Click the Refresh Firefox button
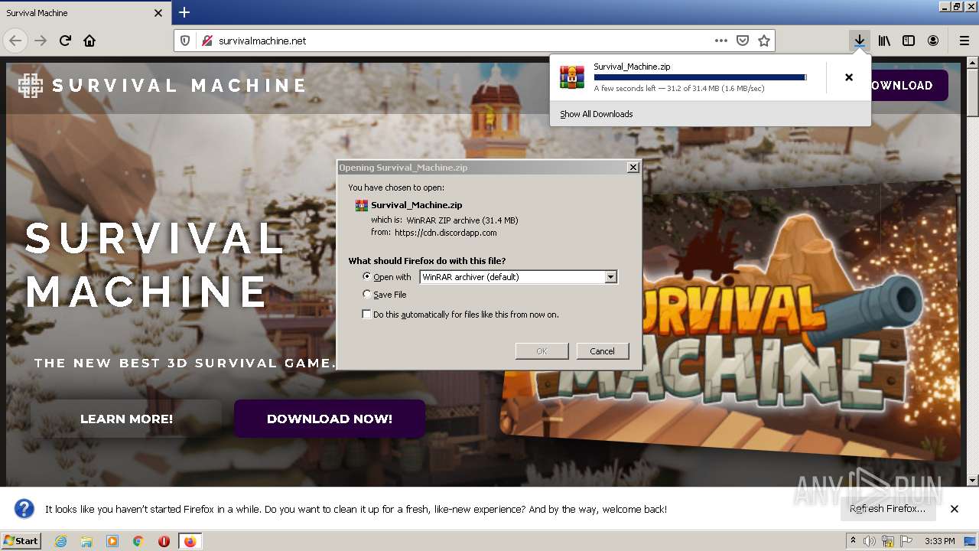 887,509
